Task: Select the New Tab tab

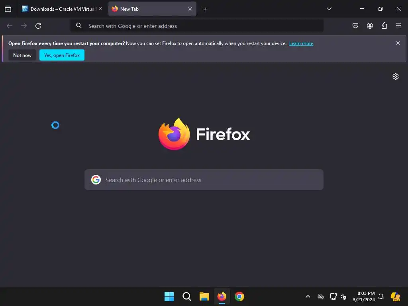Action: click(x=152, y=9)
